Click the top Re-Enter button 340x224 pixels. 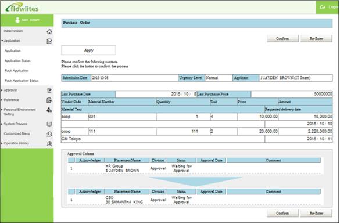[x=316, y=38]
